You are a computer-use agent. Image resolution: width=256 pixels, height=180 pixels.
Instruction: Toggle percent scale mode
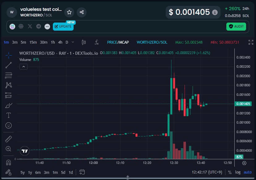tap(230, 172)
